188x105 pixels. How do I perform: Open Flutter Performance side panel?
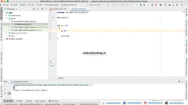[x=187, y=67]
